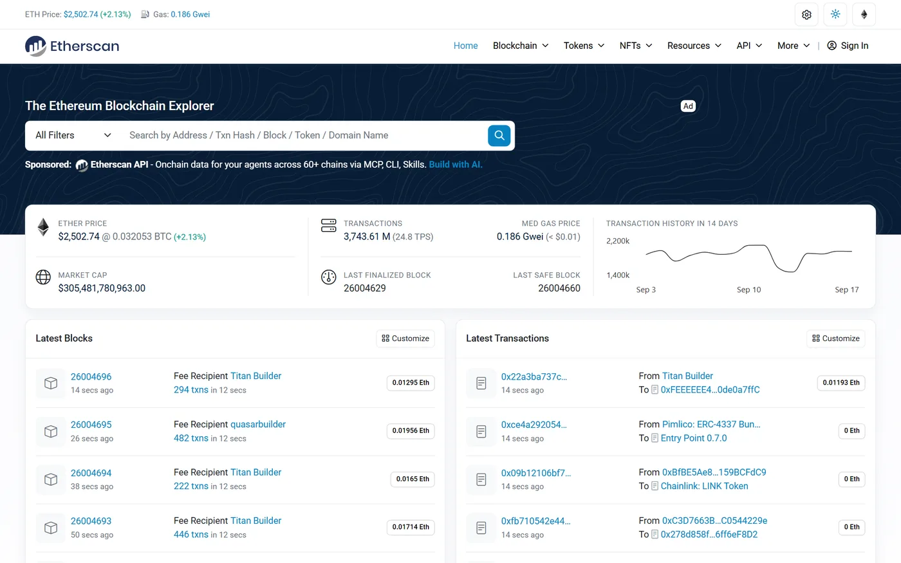Viewport: 901px width, 563px height.
Task: Click the gas pump icon in top bar
Action: 145,14
